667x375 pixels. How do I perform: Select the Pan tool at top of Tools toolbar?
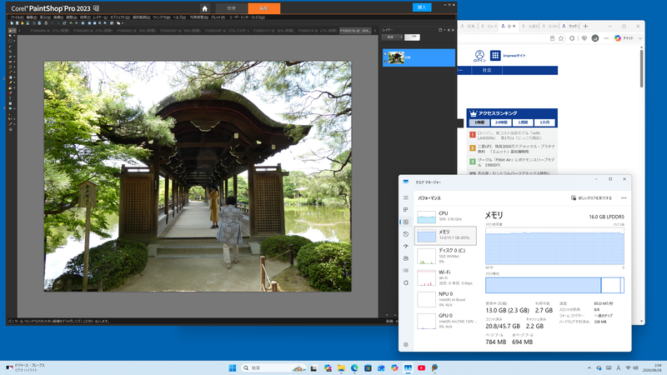[11, 31]
